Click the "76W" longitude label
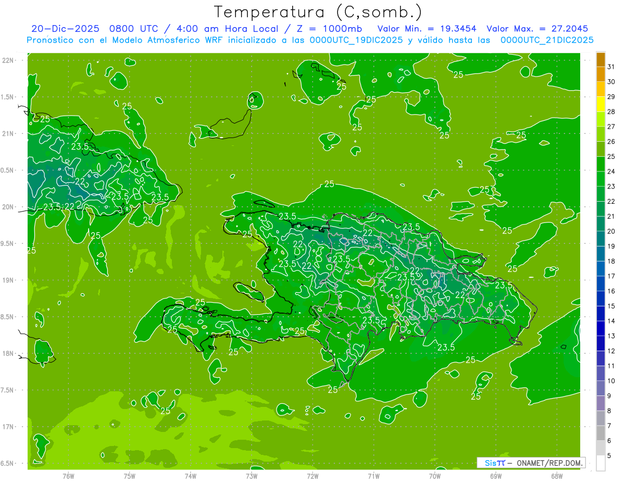The height and width of the screenshot is (483, 625). pos(68,476)
